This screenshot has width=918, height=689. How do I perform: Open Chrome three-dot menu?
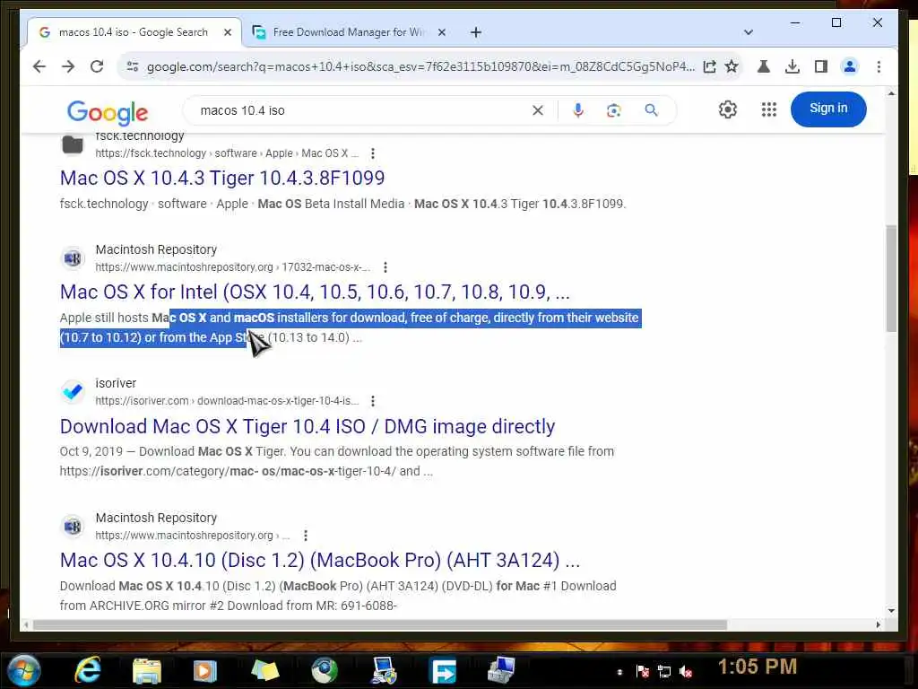(x=879, y=66)
